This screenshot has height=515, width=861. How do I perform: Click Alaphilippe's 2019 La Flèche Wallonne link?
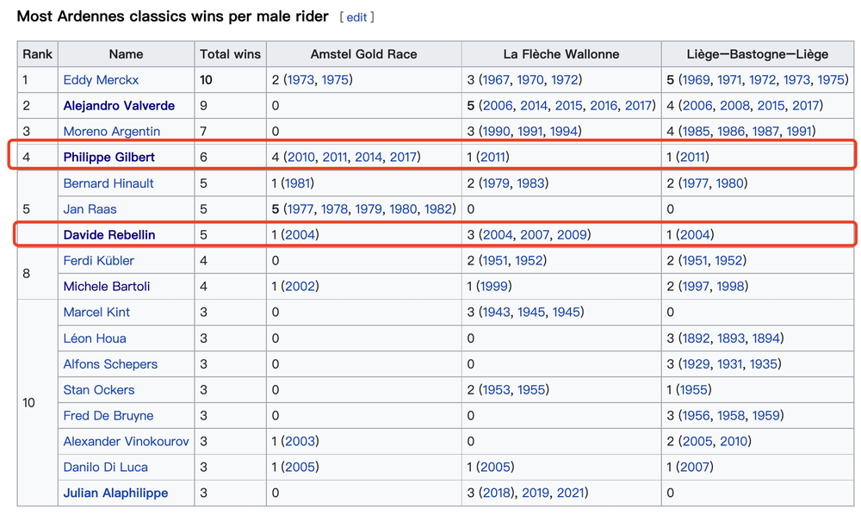click(x=536, y=493)
